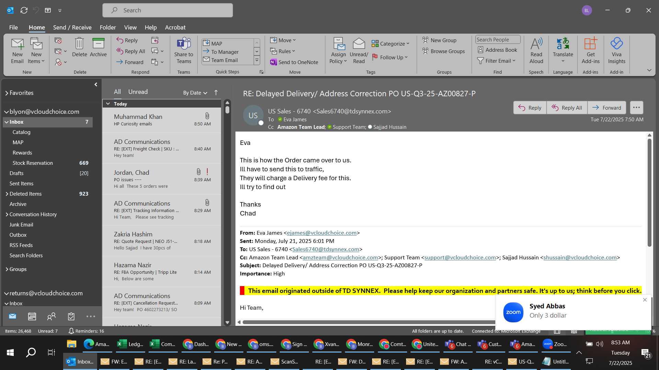Delete the selected message

[x=79, y=47]
